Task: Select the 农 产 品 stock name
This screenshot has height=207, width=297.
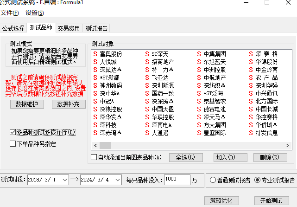Action: 266,78
